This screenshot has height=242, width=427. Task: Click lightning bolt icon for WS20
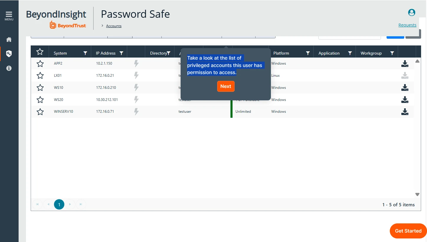click(x=136, y=100)
